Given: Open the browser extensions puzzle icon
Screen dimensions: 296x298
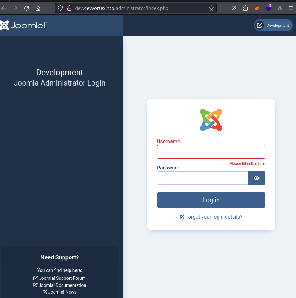Looking at the screenshot, I should pos(245,8).
